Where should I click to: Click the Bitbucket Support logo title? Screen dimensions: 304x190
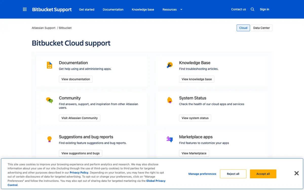(x=52, y=10)
